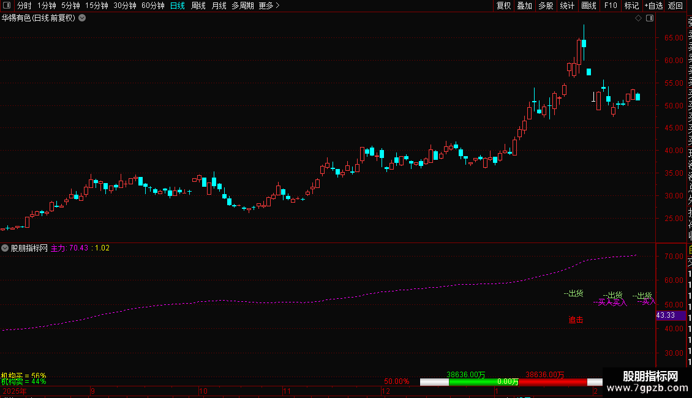Switch to 日线 daily chart
The image size is (692, 398).
point(178,6)
